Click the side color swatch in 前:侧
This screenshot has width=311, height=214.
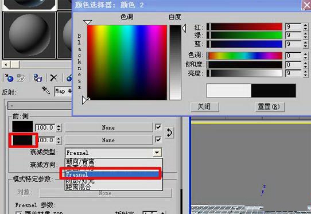[x=22, y=140]
